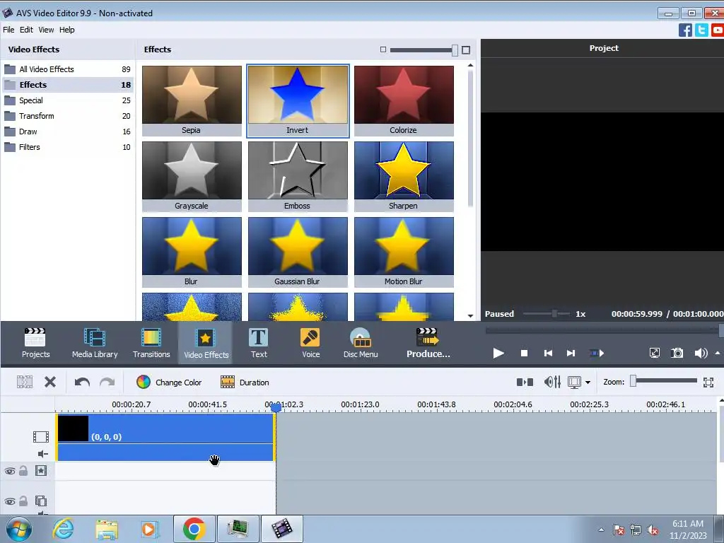Jump to next frame in preview

click(571, 354)
